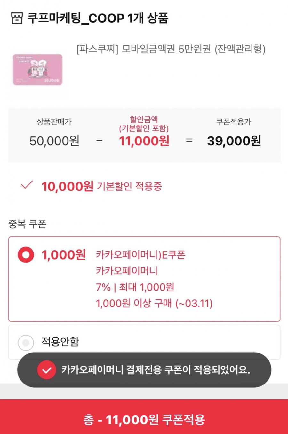Image resolution: width=288 pixels, height=434 pixels.
Task: Tap the 할인금액 11,000원 amount
Action: (144, 141)
